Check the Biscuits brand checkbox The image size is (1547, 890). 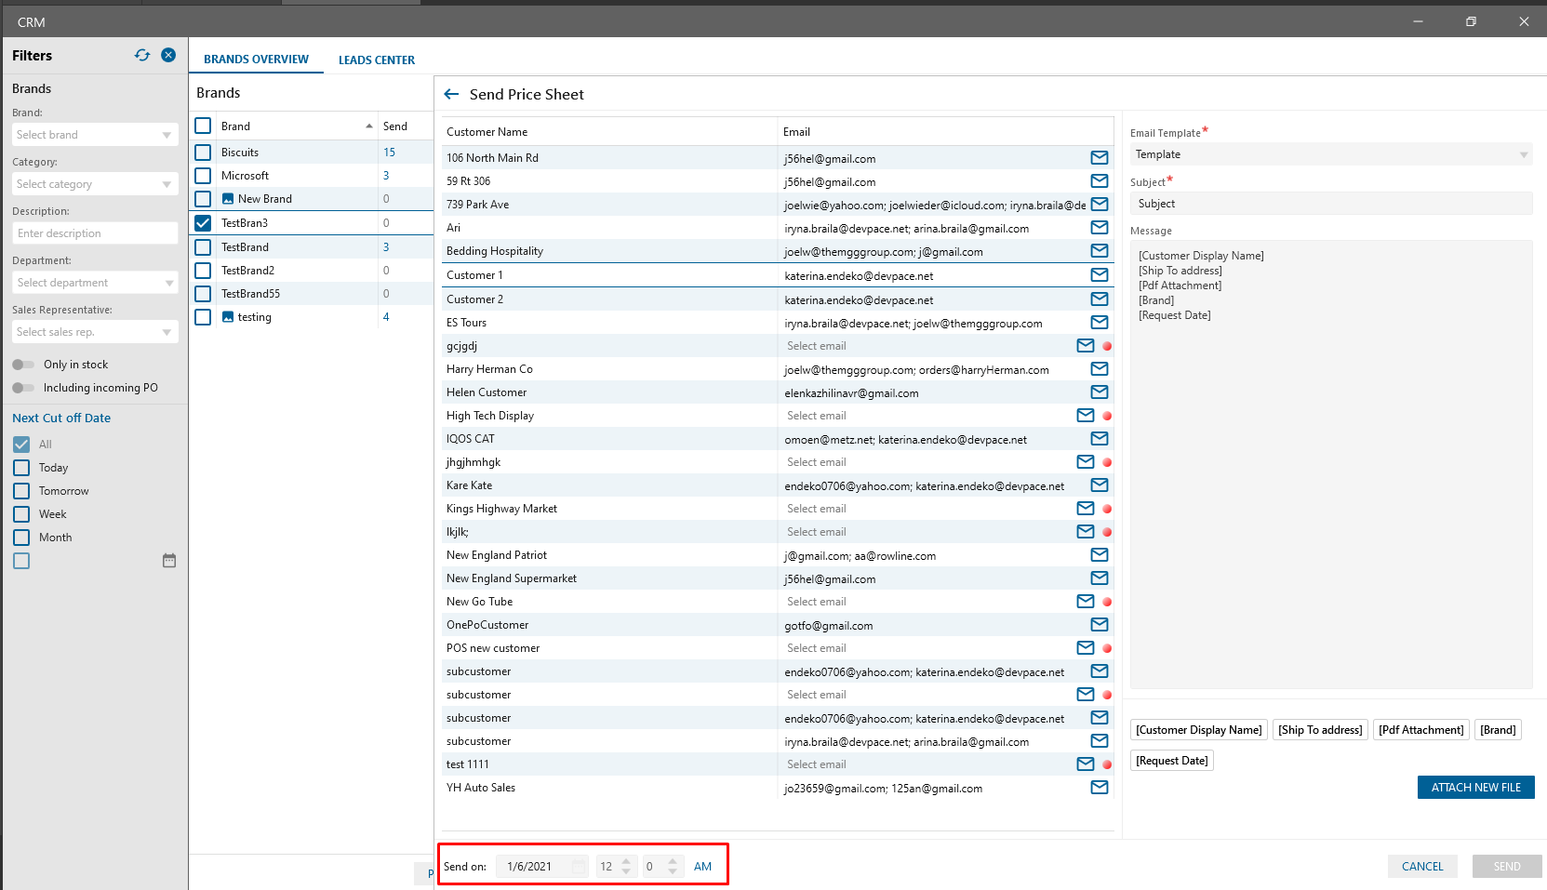(203, 152)
